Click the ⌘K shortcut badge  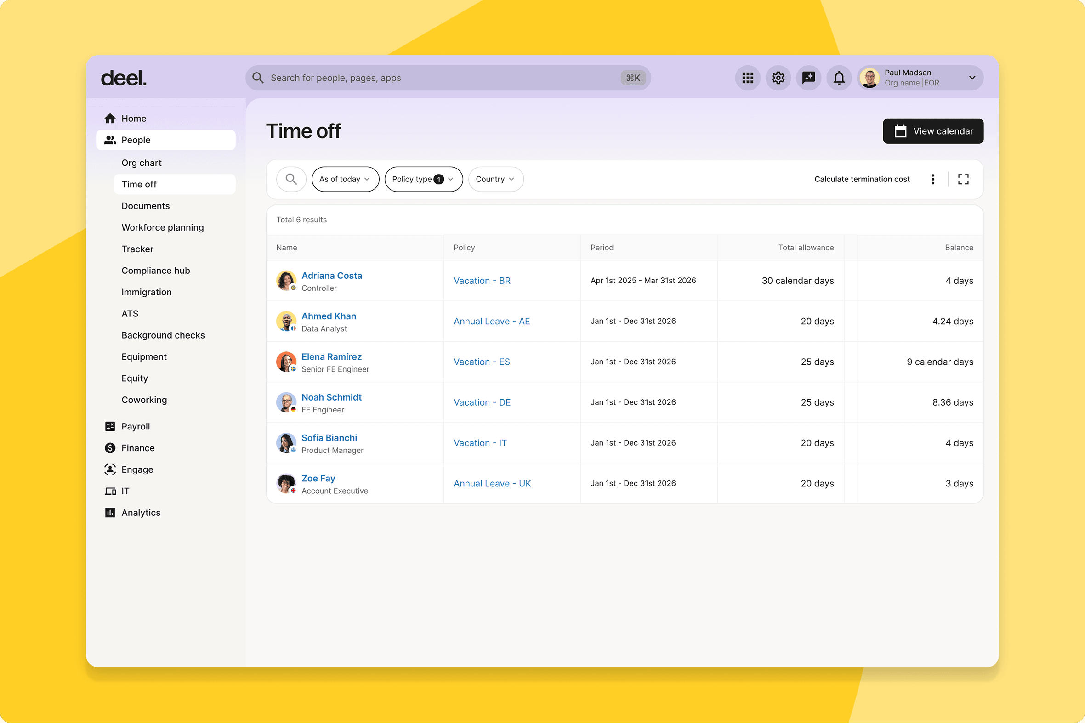coord(633,78)
